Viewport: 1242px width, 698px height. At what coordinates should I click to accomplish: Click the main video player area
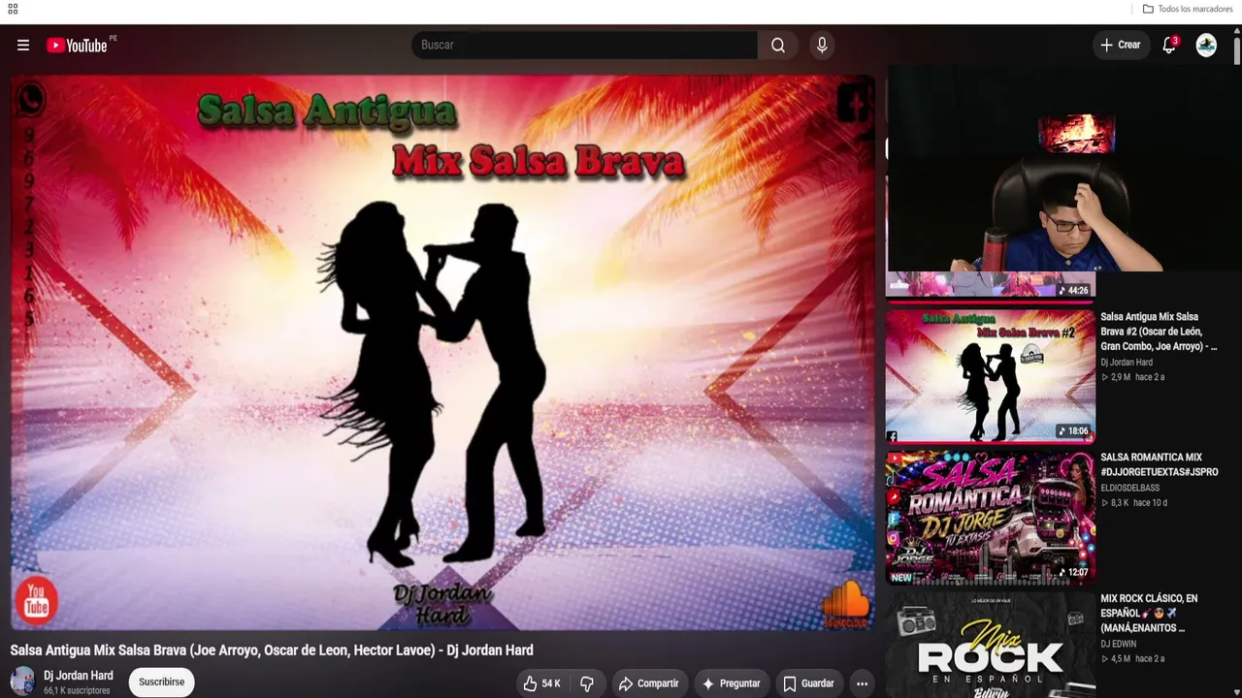(x=442, y=354)
